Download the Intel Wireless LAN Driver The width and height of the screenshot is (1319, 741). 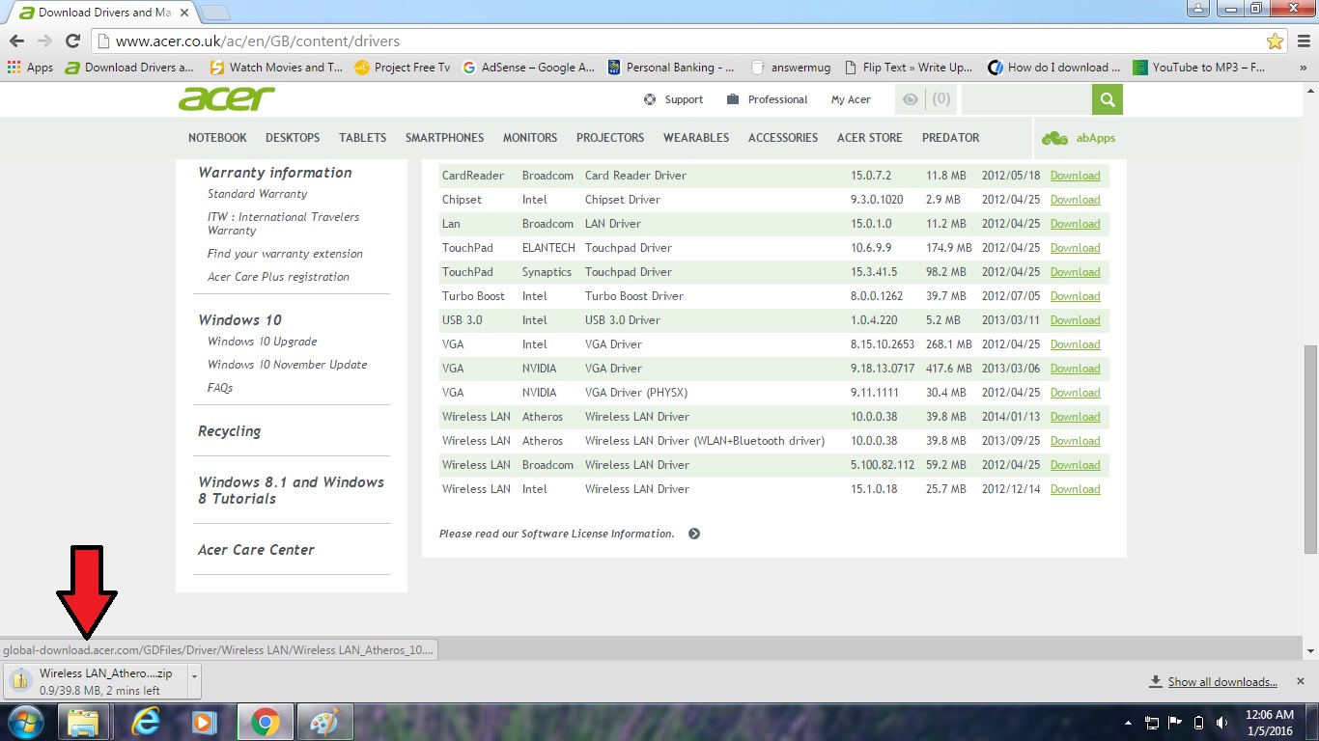click(1075, 489)
